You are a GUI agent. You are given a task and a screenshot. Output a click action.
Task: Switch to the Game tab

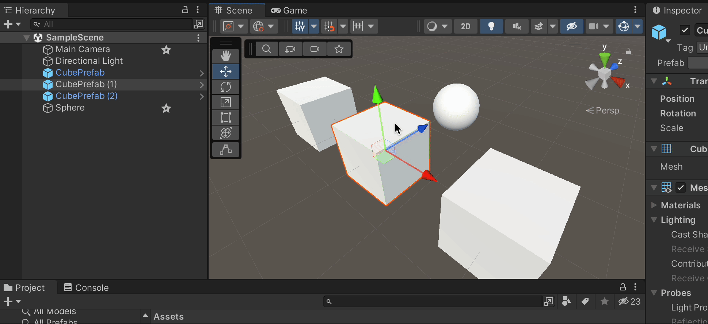click(289, 10)
